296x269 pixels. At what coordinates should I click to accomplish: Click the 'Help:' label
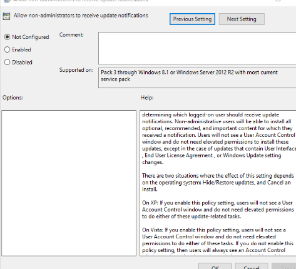(147, 98)
